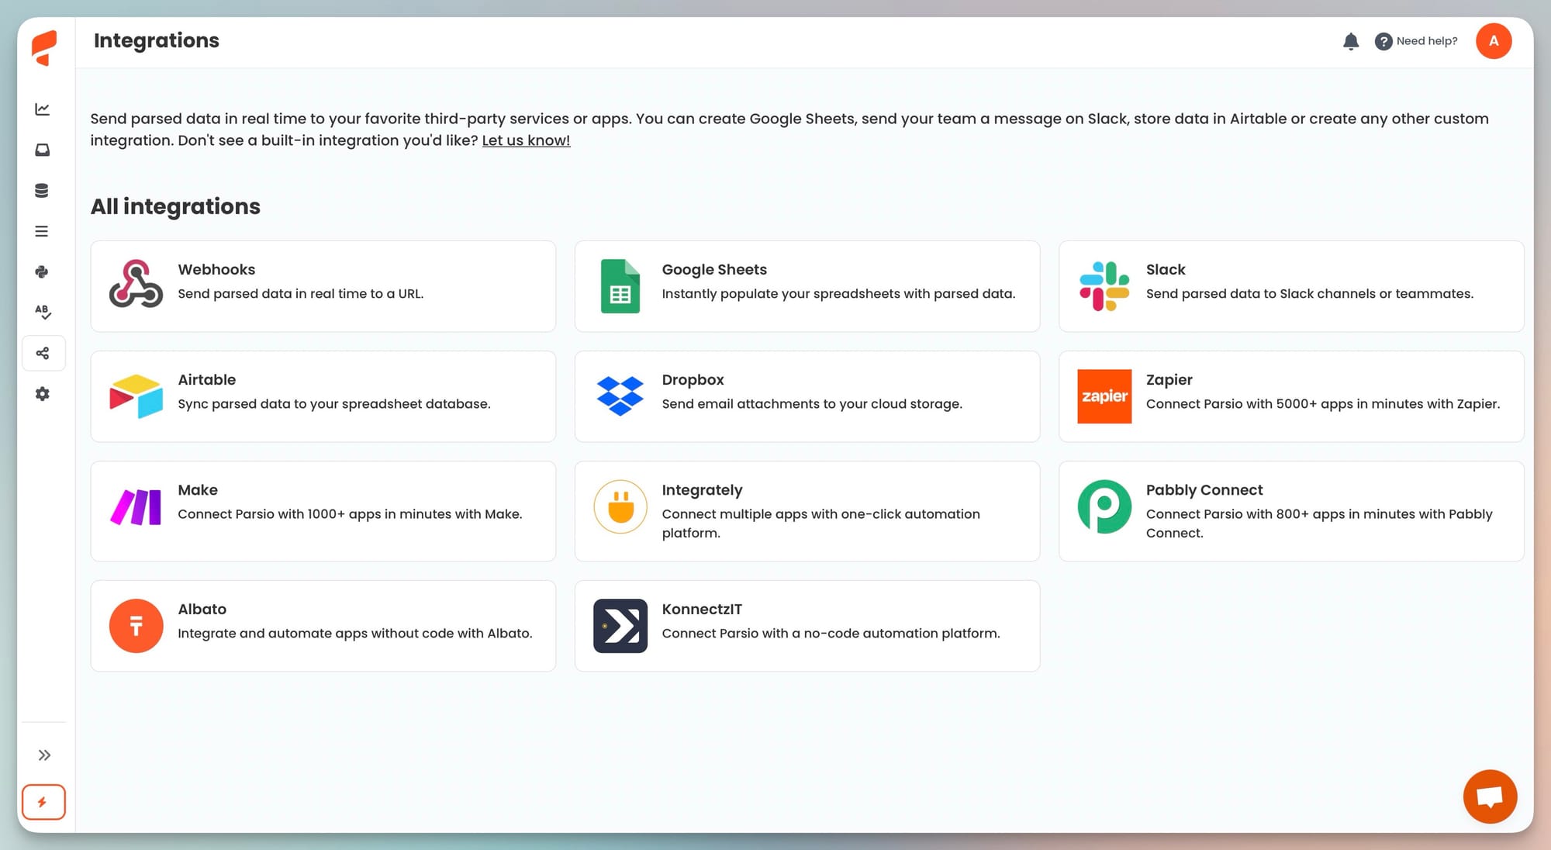Click the Slack logo icon
Screen dimensions: 1551x850
tap(1104, 286)
